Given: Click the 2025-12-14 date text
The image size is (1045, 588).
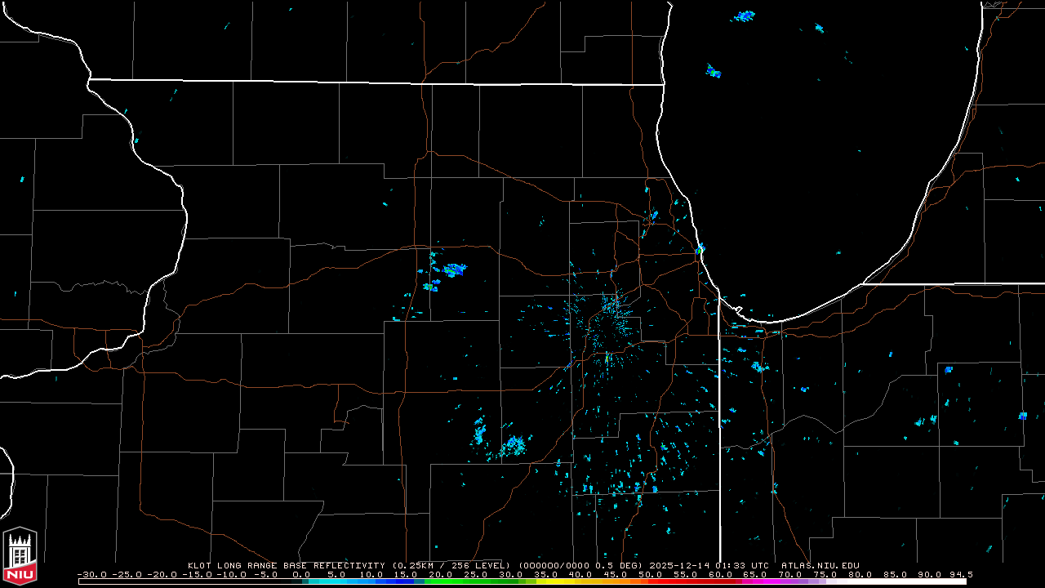Looking at the screenshot, I should 680,565.
